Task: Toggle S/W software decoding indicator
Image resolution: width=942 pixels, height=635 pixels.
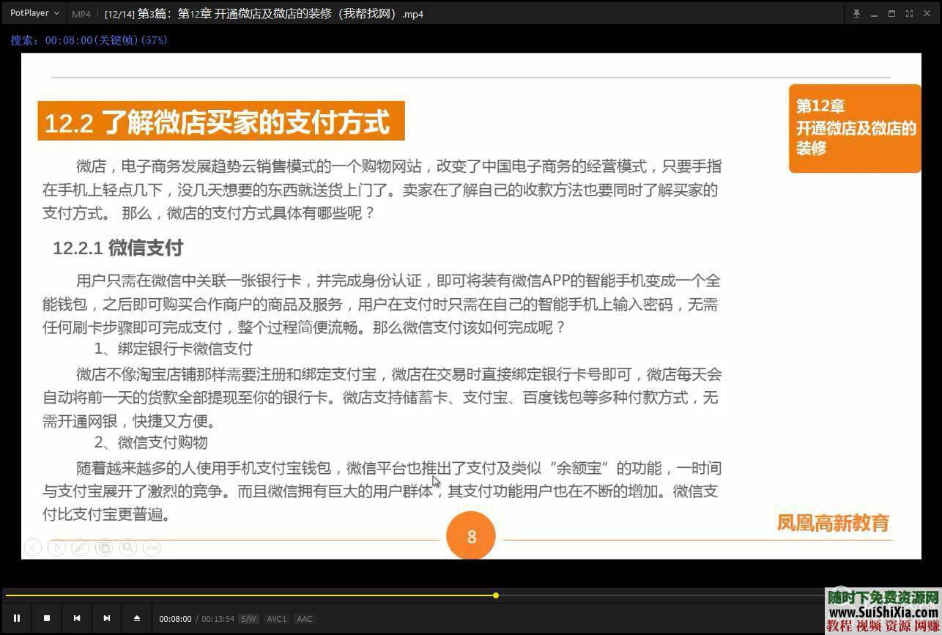Action: click(248, 619)
